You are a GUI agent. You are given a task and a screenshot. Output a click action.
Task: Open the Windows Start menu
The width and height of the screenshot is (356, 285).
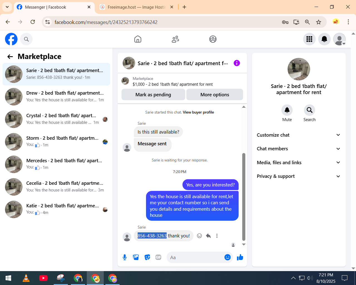coord(8,278)
